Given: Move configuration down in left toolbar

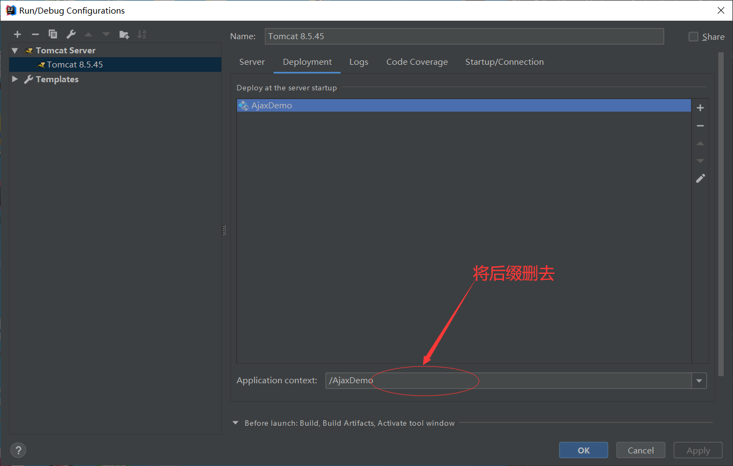Looking at the screenshot, I should [x=106, y=34].
